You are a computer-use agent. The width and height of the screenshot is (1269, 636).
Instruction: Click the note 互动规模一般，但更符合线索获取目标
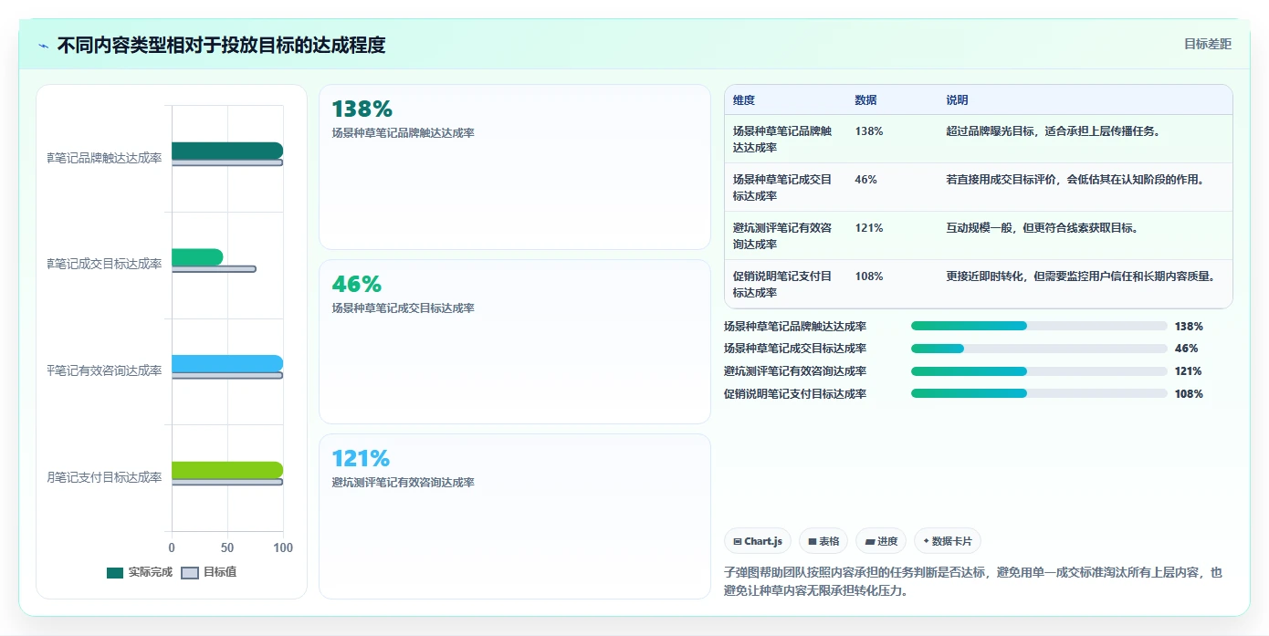1042,228
